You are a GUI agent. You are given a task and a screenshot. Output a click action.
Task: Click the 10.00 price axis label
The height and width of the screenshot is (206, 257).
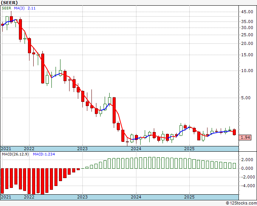[x=247, y=71]
